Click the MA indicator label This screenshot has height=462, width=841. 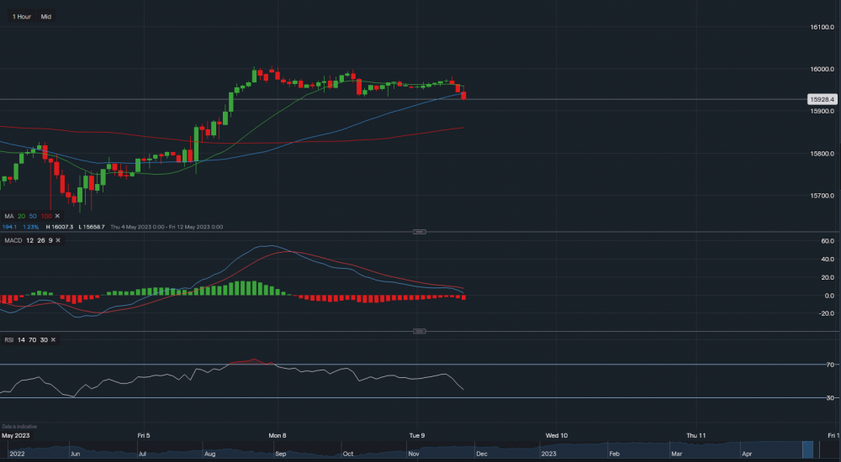pyautogui.click(x=8, y=216)
